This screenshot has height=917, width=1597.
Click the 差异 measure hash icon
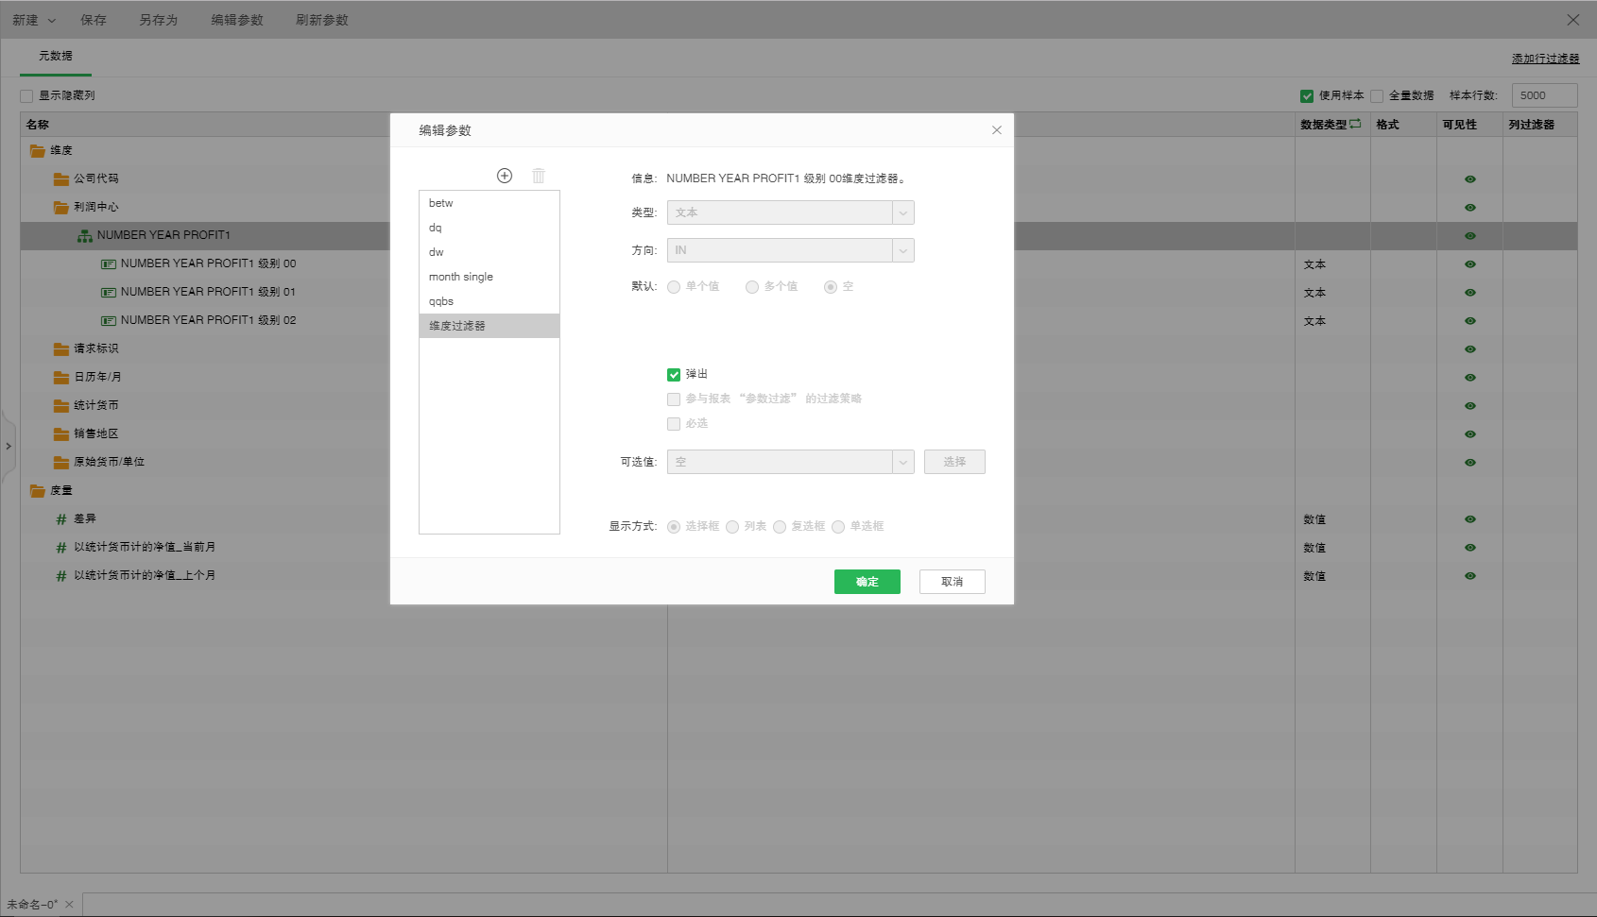pos(61,519)
